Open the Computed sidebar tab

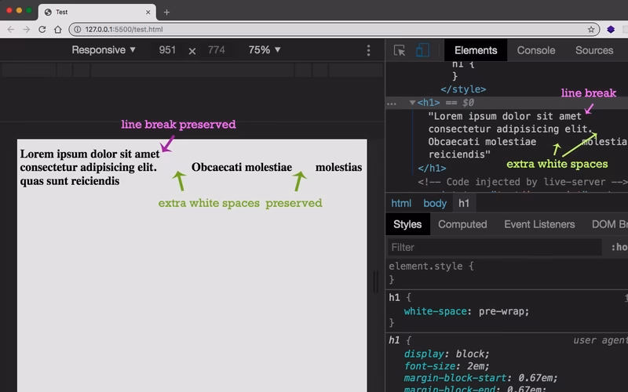pyautogui.click(x=462, y=224)
